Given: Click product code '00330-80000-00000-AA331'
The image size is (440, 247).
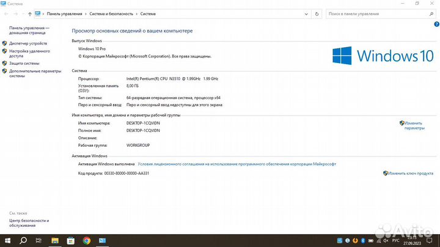Looking at the screenshot, I should coord(127,174).
